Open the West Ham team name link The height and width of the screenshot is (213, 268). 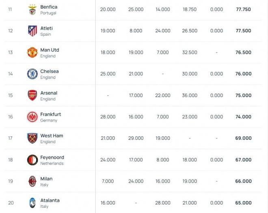pyautogui.click(x=52, y=136)
